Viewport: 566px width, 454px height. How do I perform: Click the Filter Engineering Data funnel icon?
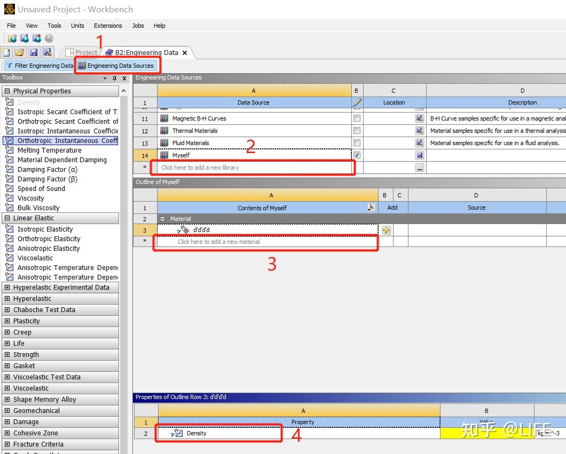click(x=10, y=66)
